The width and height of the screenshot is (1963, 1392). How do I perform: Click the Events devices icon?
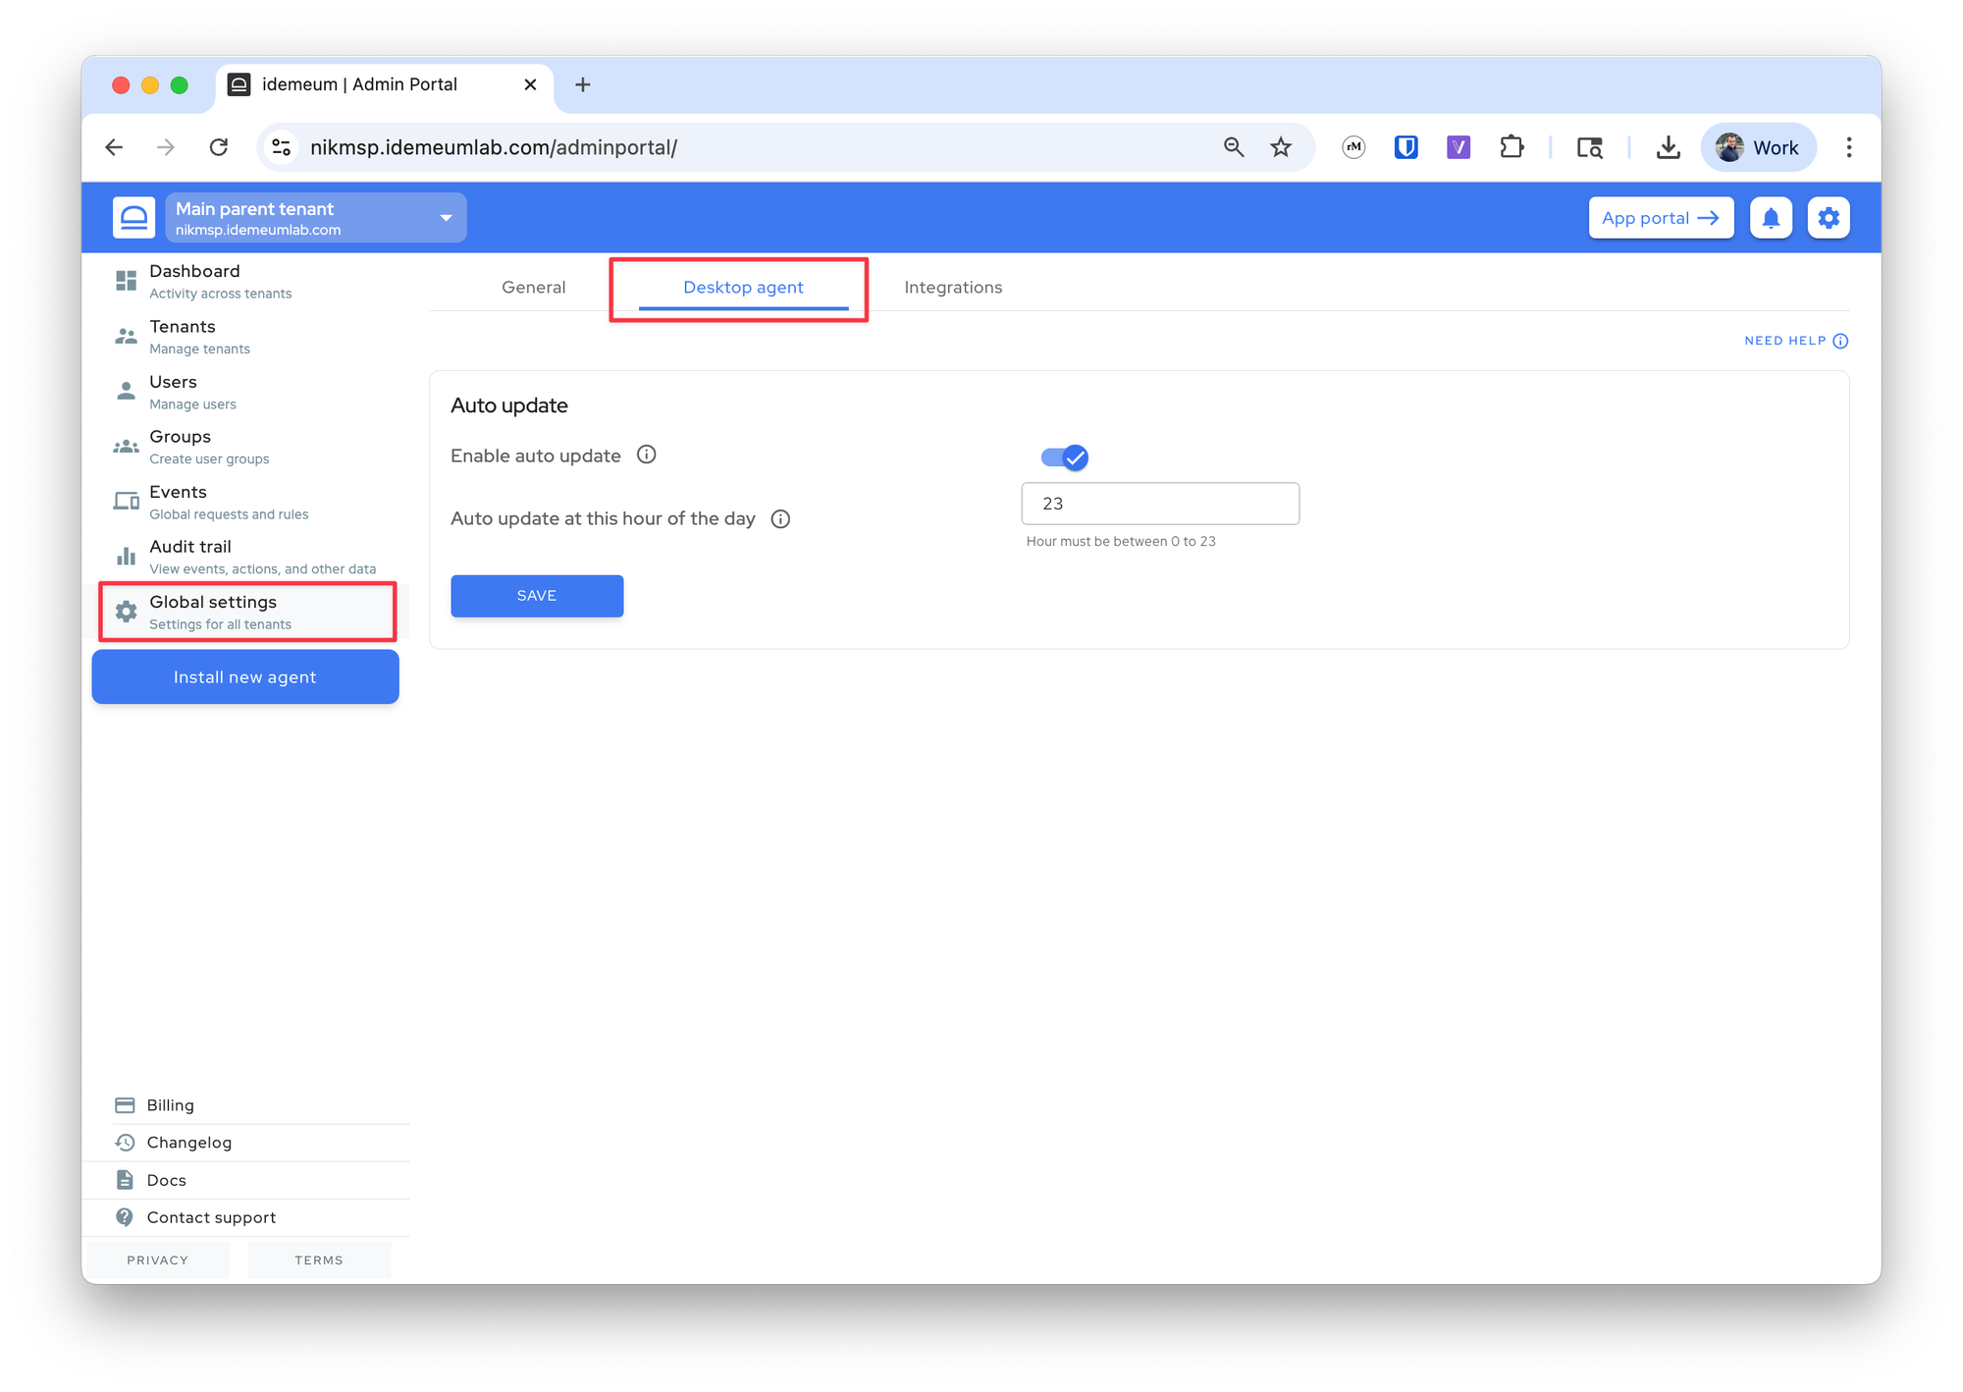127,502
